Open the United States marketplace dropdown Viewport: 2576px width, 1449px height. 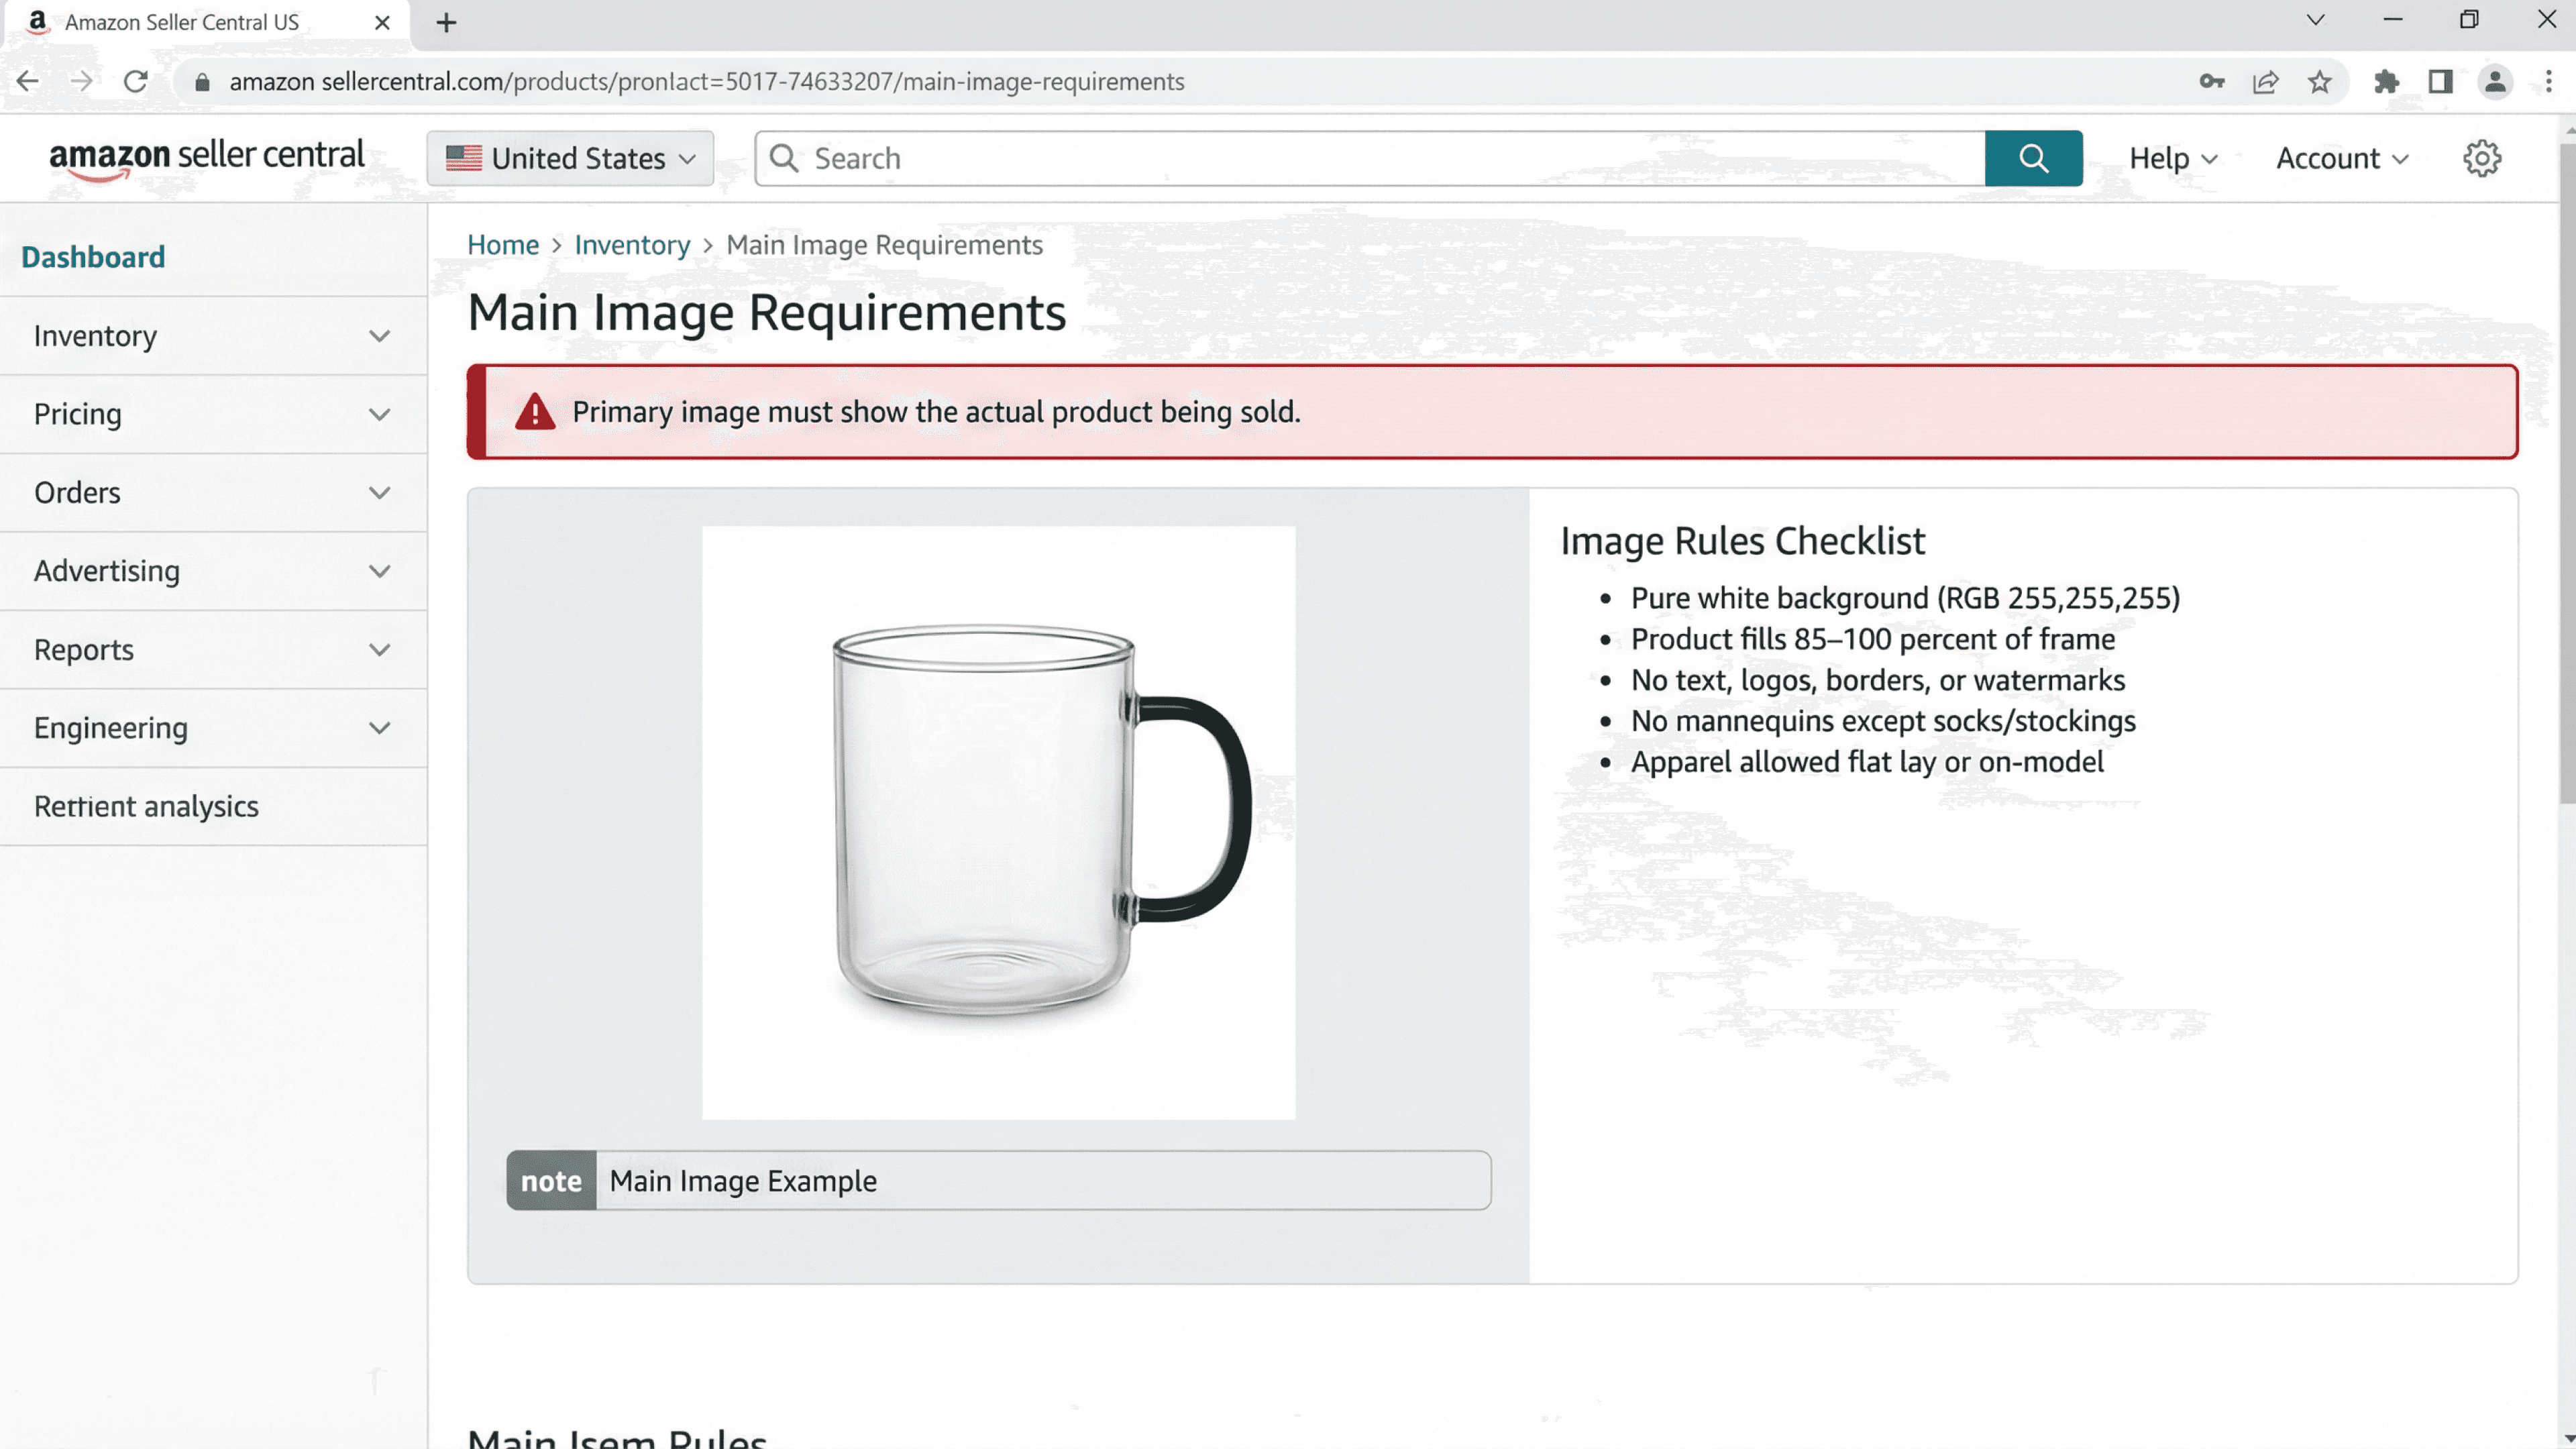(570, 158)
